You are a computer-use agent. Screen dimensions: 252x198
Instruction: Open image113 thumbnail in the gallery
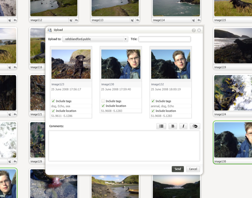pyautogui.click(x=115, y=8)
